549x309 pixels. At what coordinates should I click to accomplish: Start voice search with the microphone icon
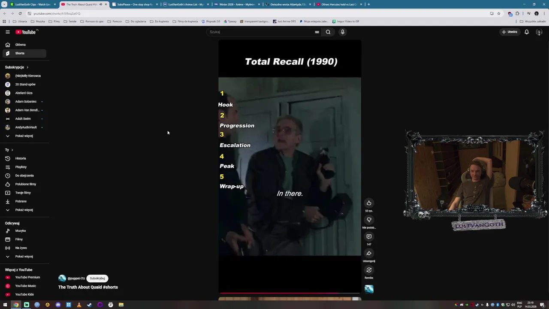(343, 32)
